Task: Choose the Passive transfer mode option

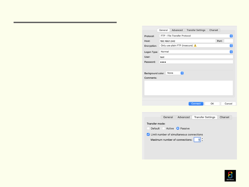Action: [x=178, y=128]
